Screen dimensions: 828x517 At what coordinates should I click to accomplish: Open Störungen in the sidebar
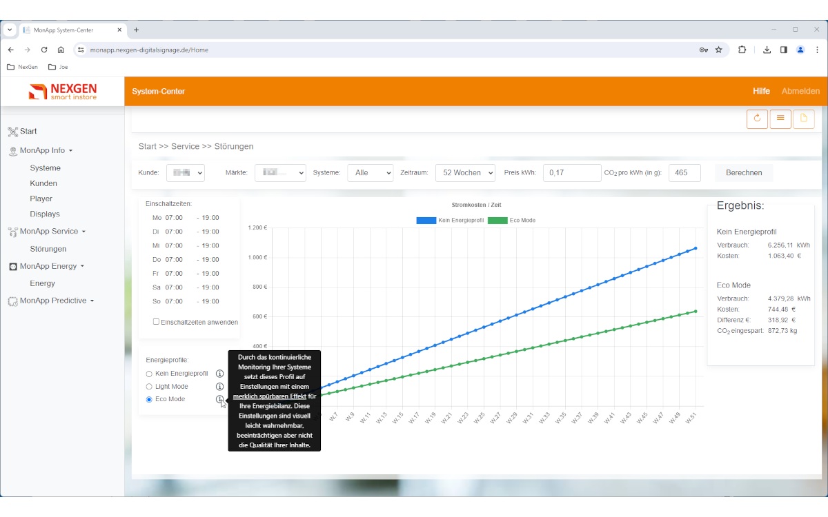[48, 249]
